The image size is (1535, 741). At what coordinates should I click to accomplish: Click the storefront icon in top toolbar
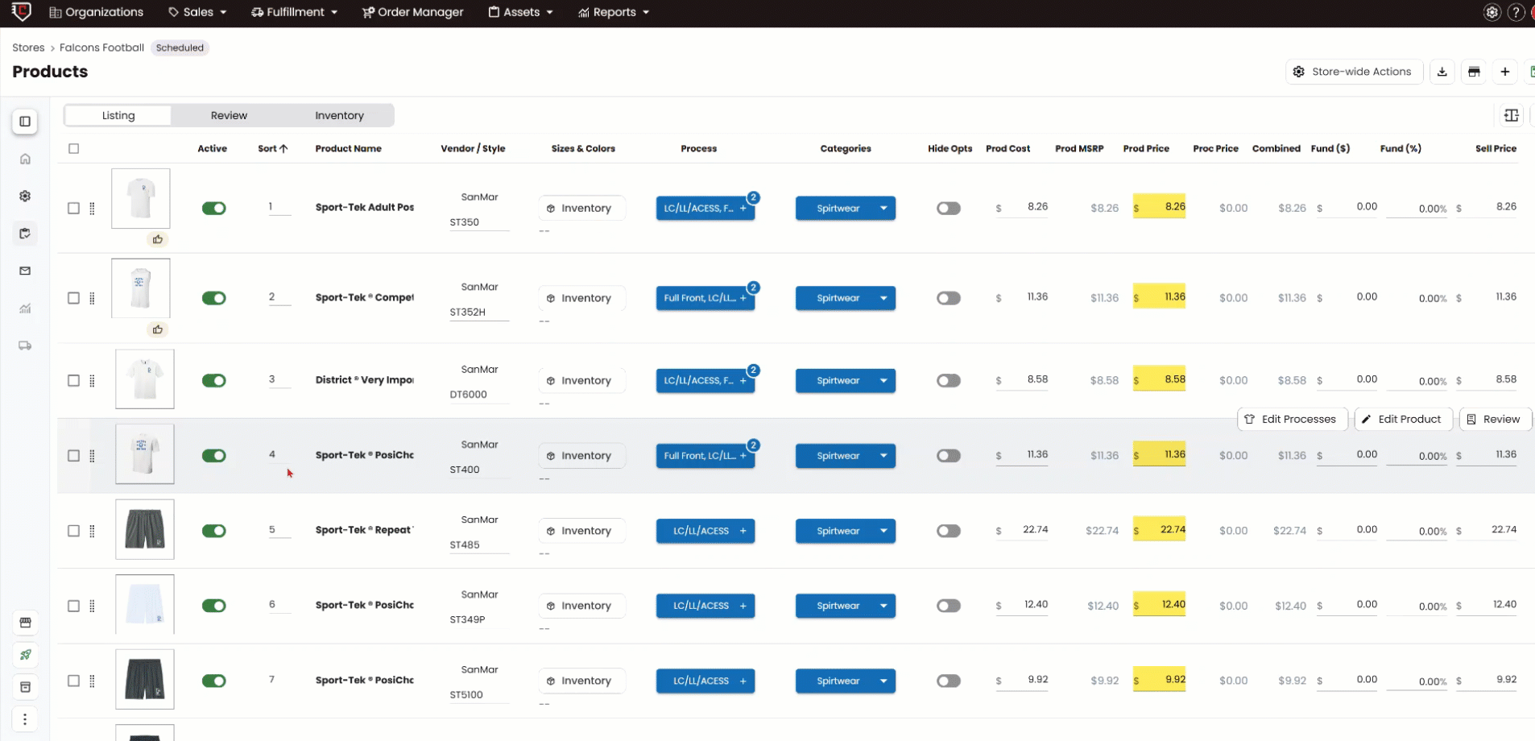1474,72
